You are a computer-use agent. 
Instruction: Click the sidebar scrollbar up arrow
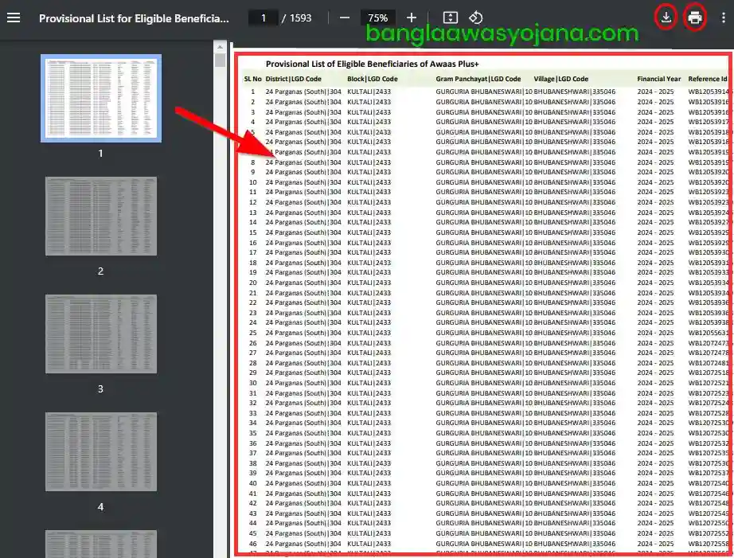tap(221, 46)
